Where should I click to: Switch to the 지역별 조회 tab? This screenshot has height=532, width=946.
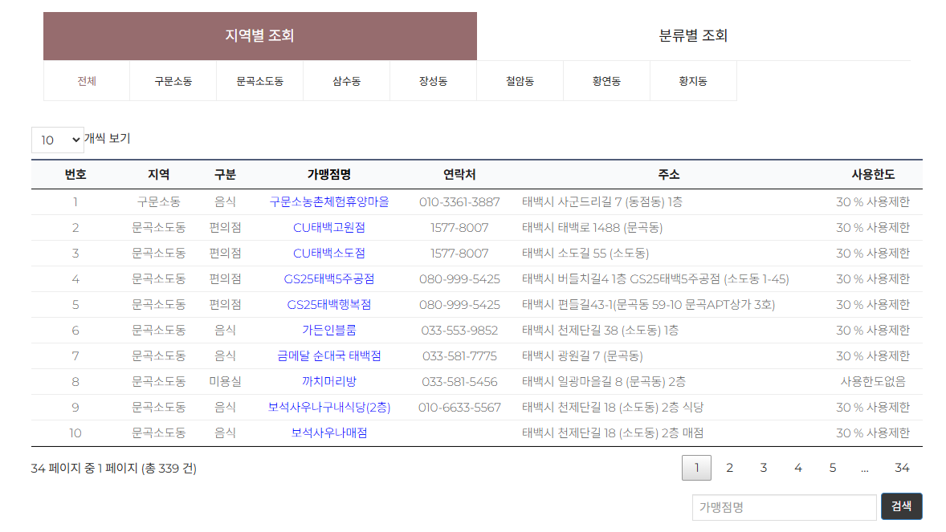click(260, 36)
